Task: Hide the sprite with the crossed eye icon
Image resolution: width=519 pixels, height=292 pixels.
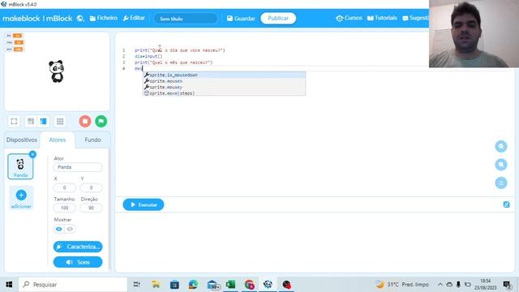Action: point(70,229)
